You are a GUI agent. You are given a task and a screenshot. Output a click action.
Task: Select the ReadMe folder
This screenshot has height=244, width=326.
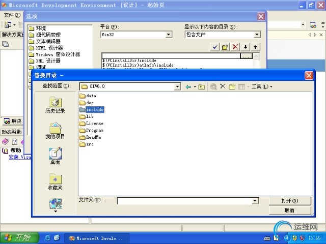click(x=90, y=137)
